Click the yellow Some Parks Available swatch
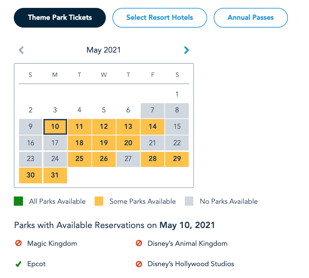309x278 pixels. (x=99, y=201)
